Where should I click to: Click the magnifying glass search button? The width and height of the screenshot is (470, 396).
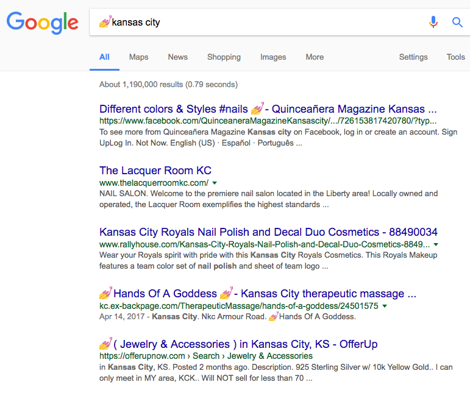click(x=457, y=22)
